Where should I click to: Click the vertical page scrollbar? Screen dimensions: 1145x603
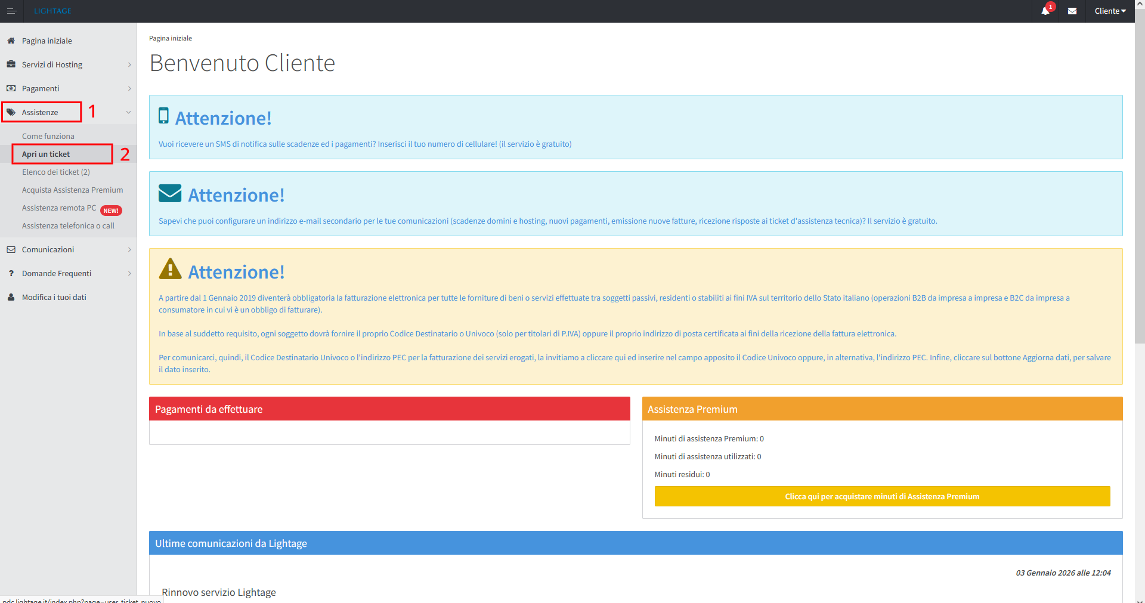pos(1140,179)
